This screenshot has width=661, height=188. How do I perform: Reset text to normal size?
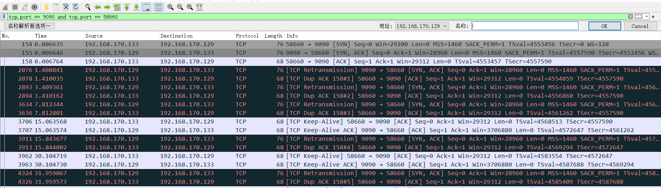(190, 7)
